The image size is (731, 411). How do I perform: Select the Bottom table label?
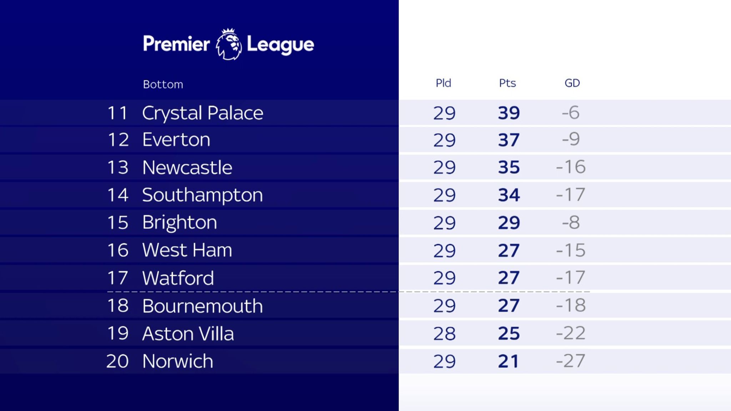[x=163, y=85]
